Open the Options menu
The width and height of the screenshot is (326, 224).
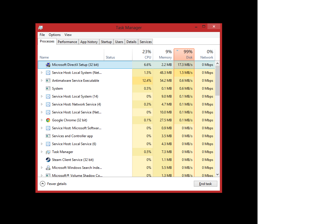click(55, 35)
